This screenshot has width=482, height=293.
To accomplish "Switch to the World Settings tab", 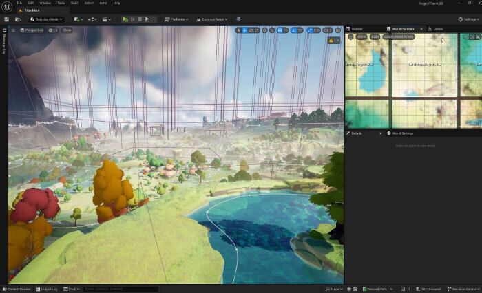I will coord(400,133).
